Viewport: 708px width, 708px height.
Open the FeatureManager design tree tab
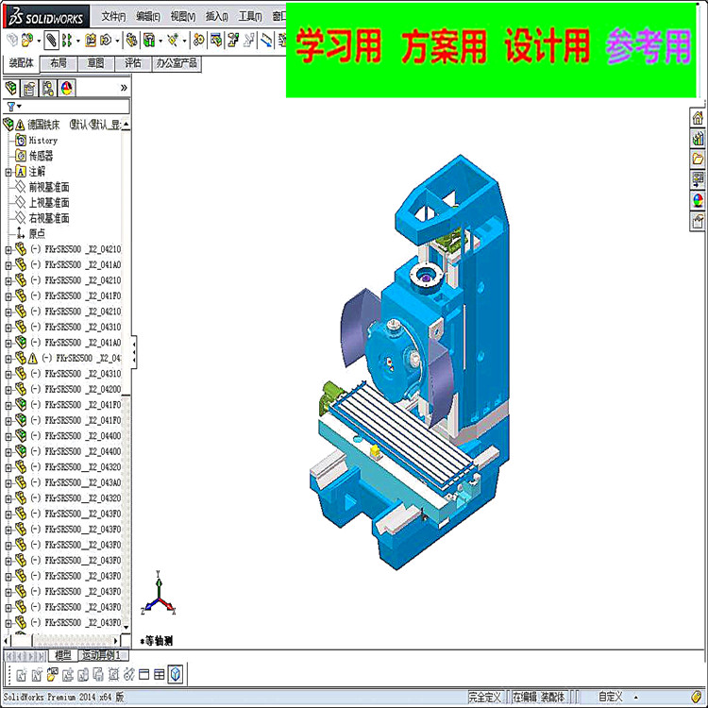click(11, 88)
